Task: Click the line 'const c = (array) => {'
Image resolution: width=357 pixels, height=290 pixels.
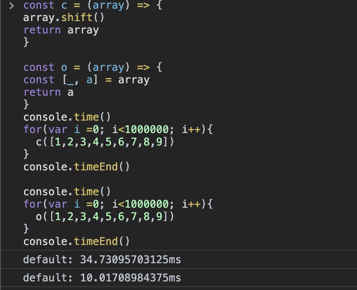Action: click(x=93, y=5)
